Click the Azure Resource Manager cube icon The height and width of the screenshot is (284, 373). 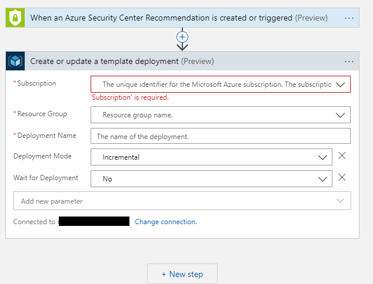[x=15, y=61]
